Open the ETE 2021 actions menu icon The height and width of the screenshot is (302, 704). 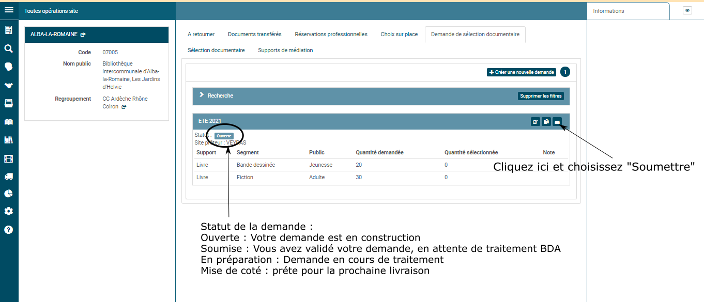click(557, 122)
